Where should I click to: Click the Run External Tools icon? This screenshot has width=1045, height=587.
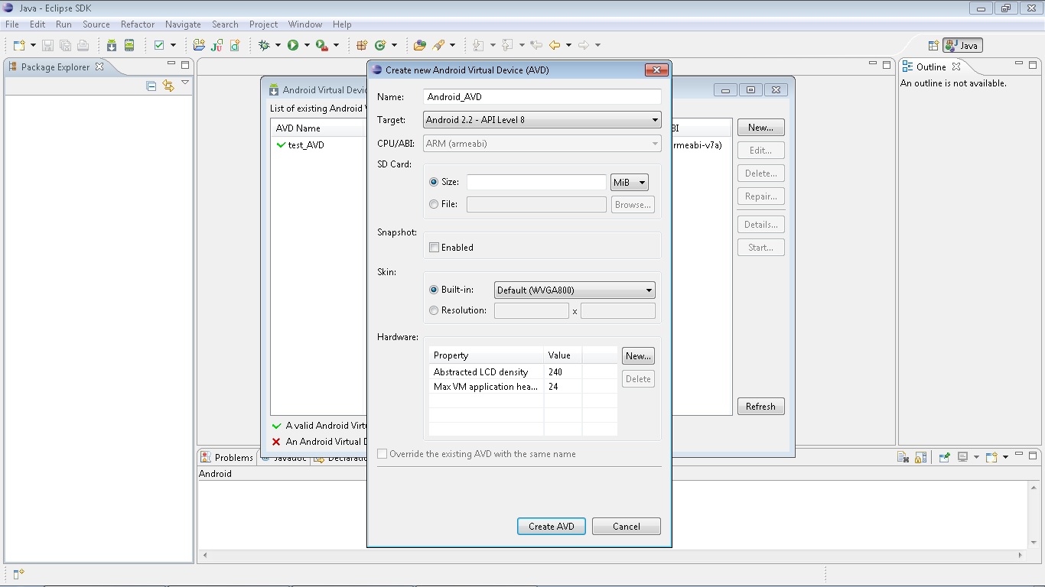click(x=322, y=45)
